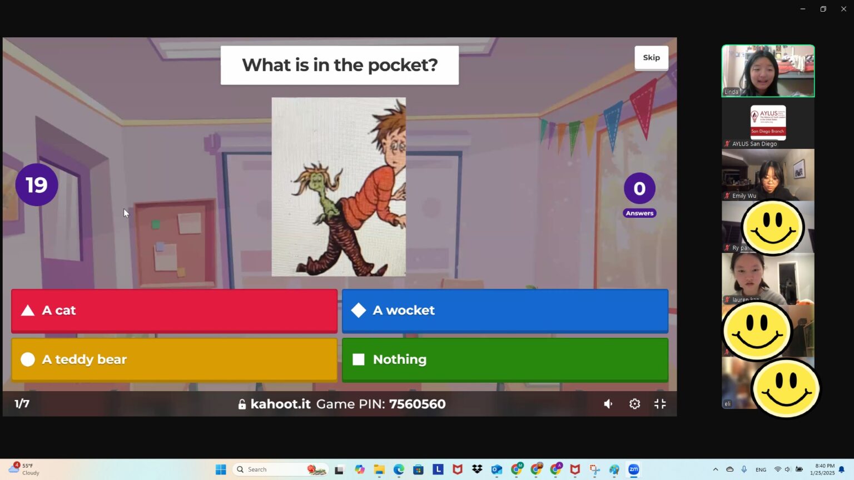This screenshot has width=854, height=480.
Task: Click the 0 Answers counter
Action: click(x=639, y=195)
